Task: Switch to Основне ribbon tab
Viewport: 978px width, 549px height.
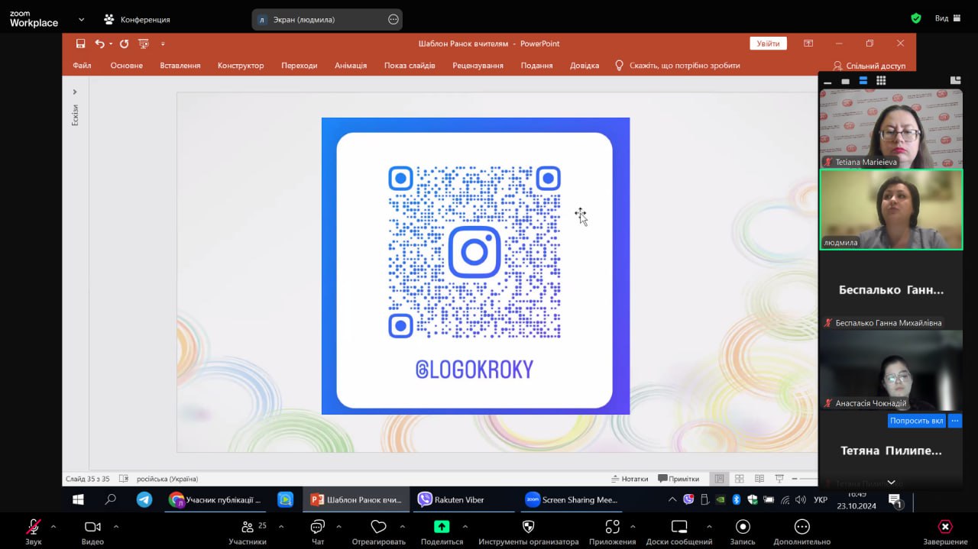Action: 126,66
